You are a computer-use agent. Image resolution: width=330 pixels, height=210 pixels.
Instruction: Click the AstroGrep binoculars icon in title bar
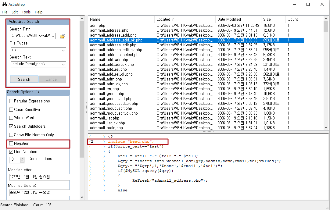pyautogui.click(x=4, y=4)
